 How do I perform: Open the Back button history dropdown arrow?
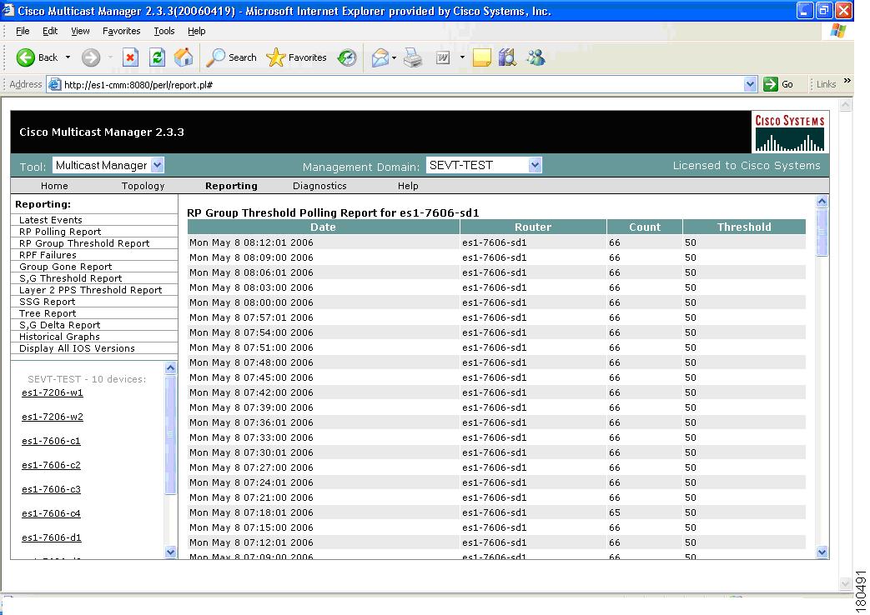pos(68,57)
